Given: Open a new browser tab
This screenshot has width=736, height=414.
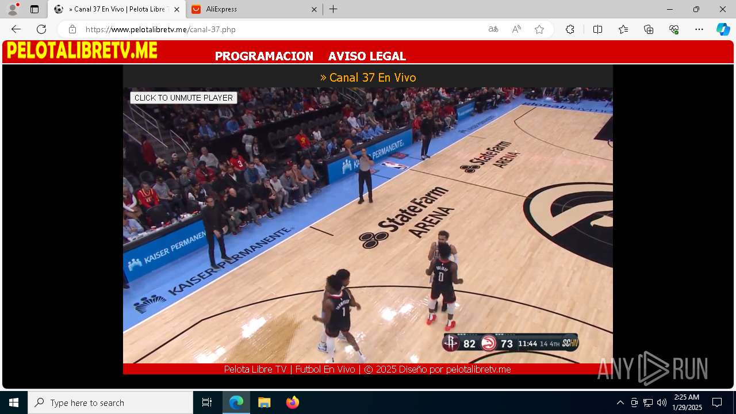Looking at the screenshot, I should [333, 9].
